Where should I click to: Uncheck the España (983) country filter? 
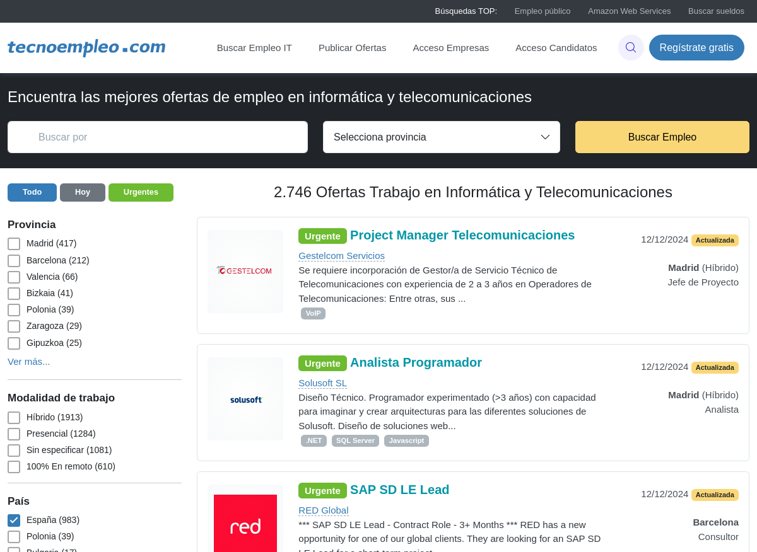14,520
